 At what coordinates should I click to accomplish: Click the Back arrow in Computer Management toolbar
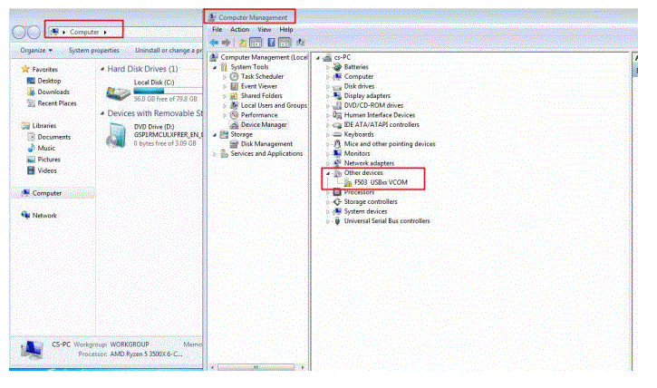click(214, 43)
